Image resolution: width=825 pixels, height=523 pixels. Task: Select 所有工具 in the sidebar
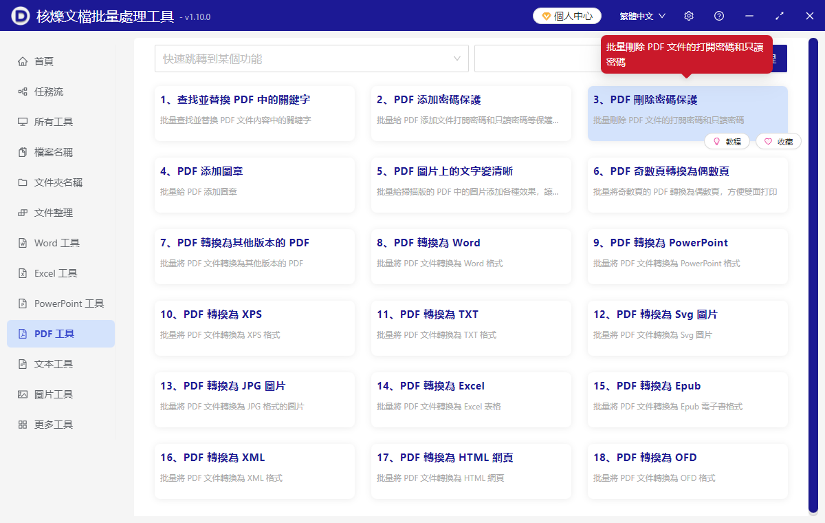(x=60, y=122)
